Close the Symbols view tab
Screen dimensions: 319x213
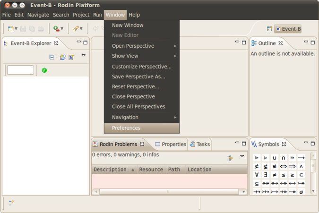pos(284,145)
